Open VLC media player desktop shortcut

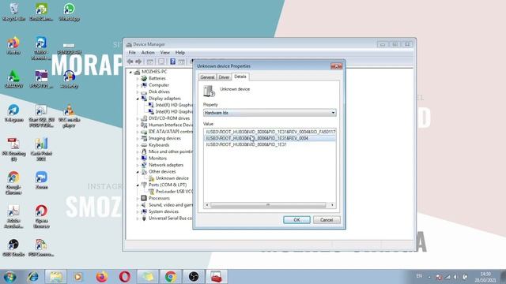(69, 116)
